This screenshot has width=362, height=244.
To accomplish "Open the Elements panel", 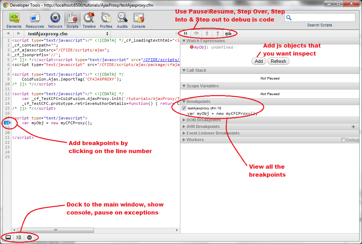I will [x=14, y=20].
